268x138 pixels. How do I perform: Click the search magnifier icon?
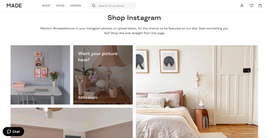pyautogui.click(x=94, y=6)
